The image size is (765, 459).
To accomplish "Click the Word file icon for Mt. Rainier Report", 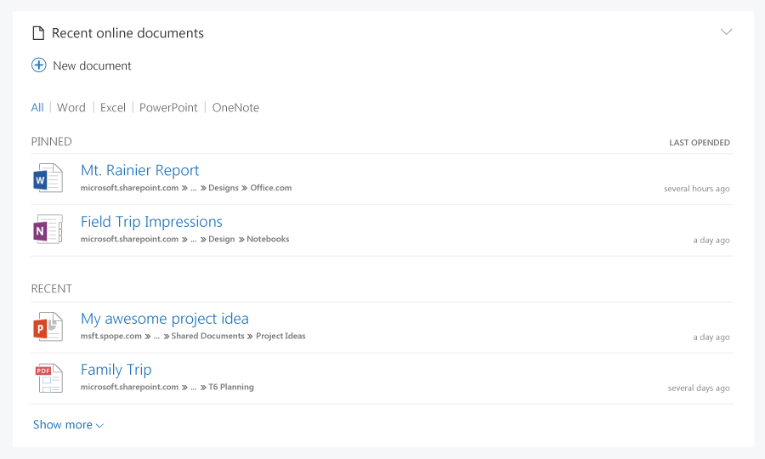I will pos(48,178).
